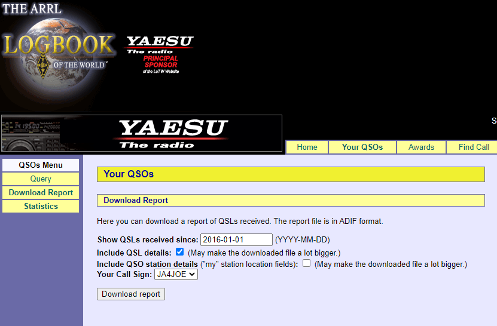This screenshot has width=497, height=326.
Task: Click the QSLs received since date field
Action: 236,239
